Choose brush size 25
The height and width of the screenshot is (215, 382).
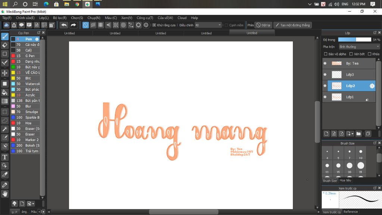click(361, 167)
